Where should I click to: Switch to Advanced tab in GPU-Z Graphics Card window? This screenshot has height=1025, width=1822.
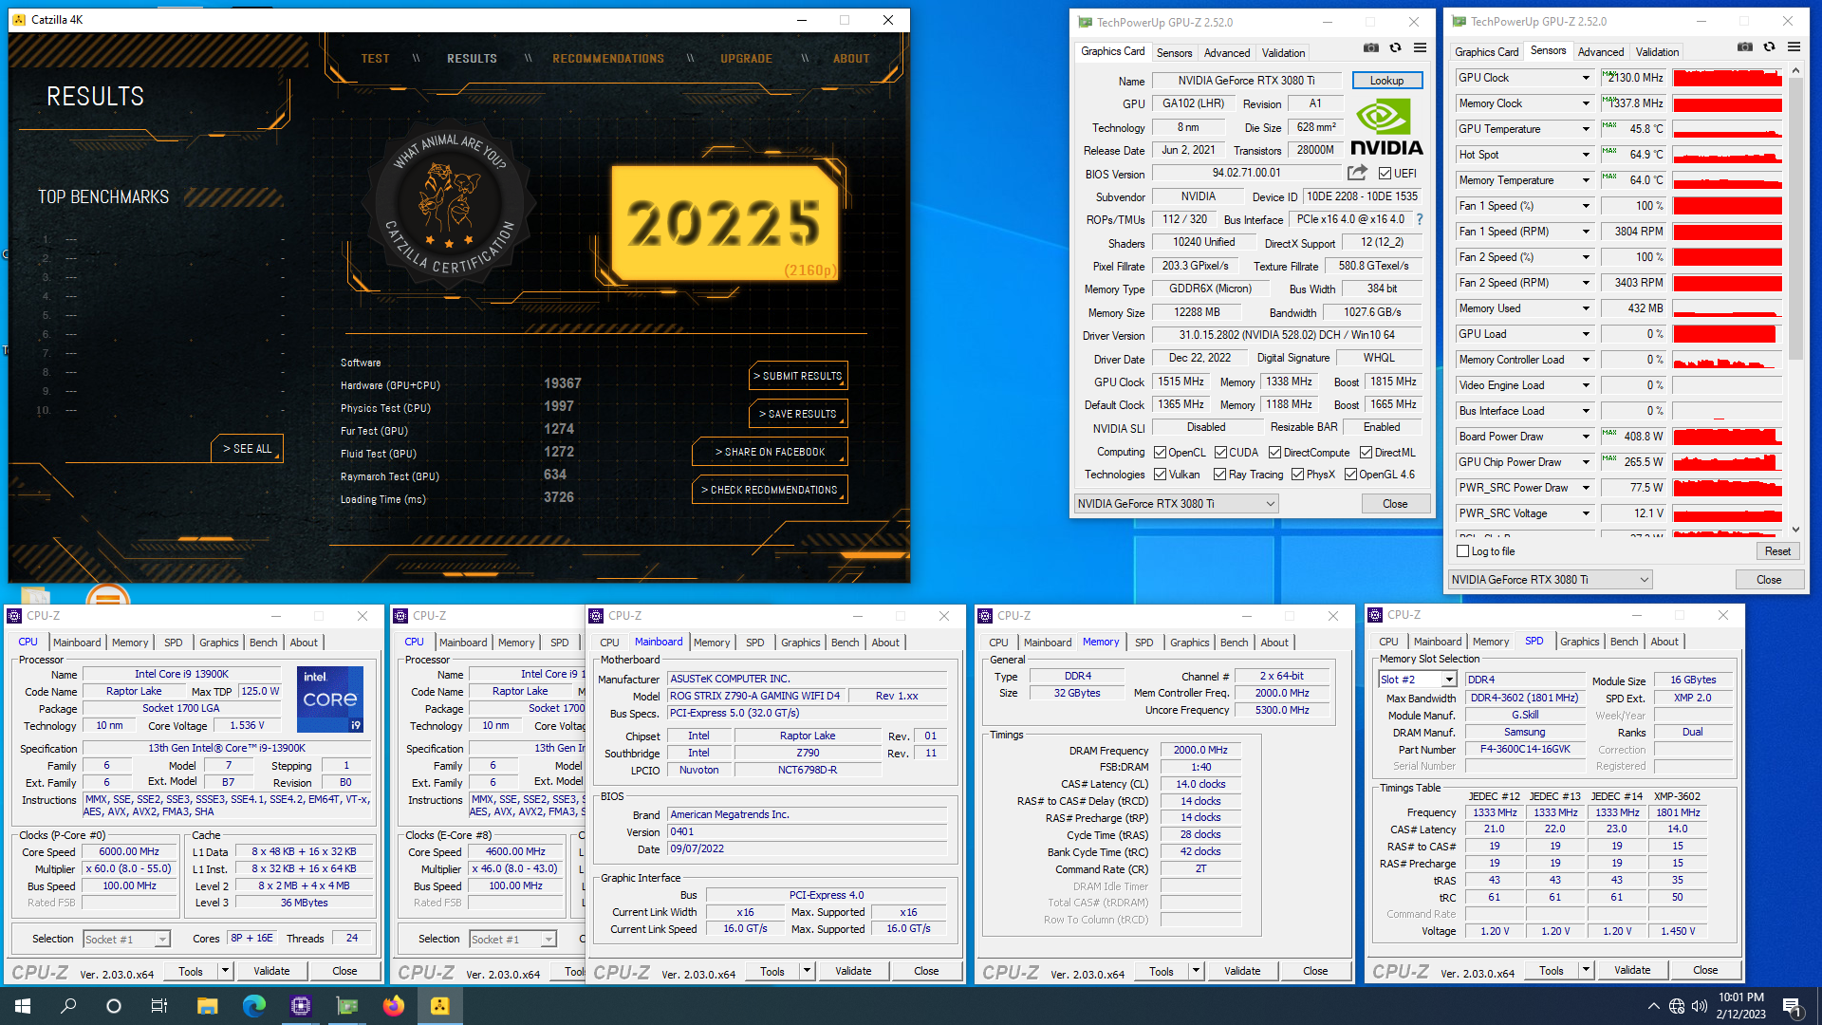(1227, 53)
